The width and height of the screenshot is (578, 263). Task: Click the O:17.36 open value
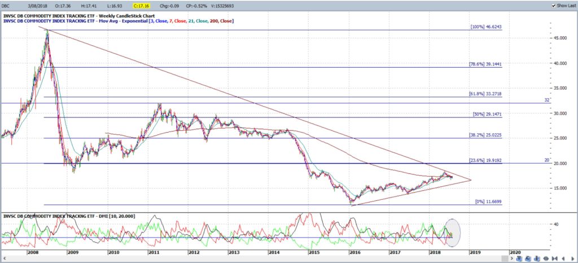pos(63,6)
